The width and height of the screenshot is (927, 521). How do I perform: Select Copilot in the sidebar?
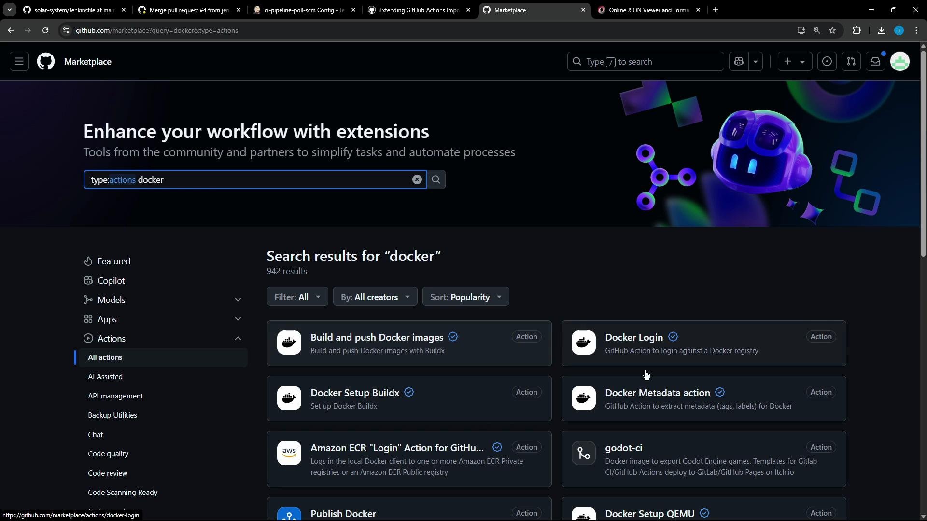pos(111,281)
